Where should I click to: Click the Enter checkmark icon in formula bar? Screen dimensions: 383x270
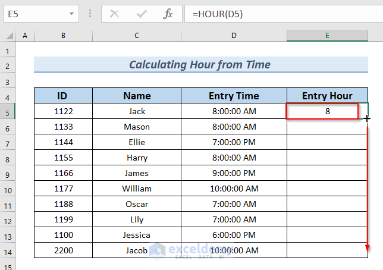[x=142, y=14]
